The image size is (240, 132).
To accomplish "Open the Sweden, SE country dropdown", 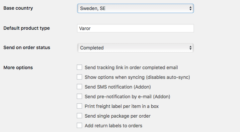I will pos(136,8).
